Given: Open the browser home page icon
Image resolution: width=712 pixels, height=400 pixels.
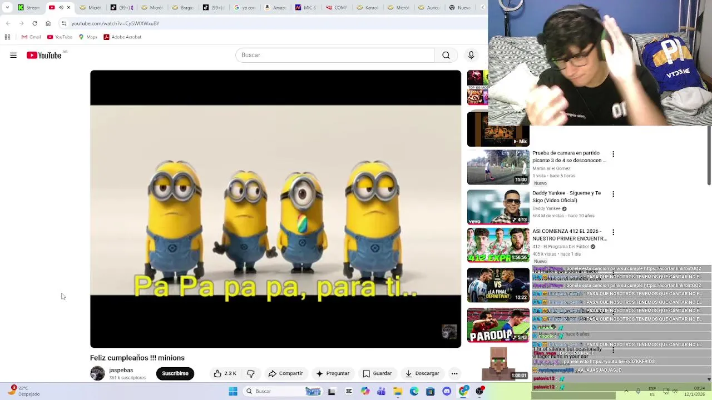Looking at the screenshot, I should pyautogui.click(x=48, y=23).
